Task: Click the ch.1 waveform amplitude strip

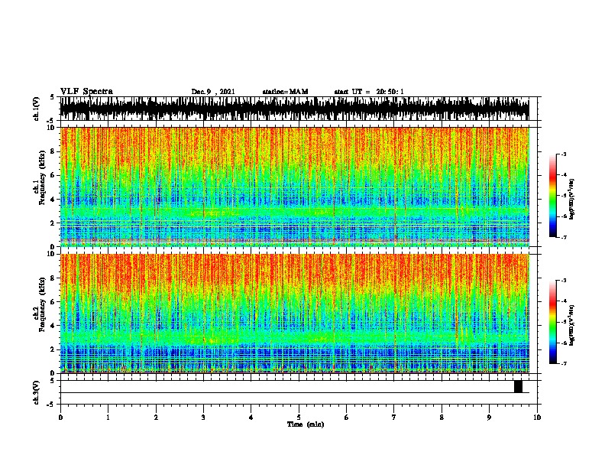Action: point(294,109)
